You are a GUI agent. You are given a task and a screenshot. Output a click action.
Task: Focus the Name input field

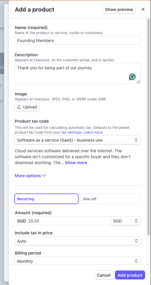coord(78,40)
